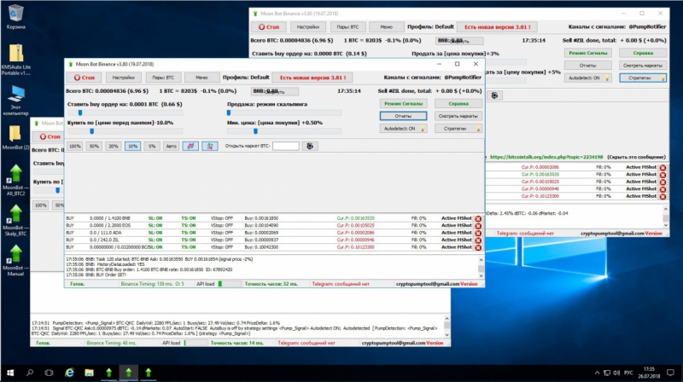Switch keyboard language via РУС indicator
The image size is (683, 382).
pyautogui.click(x=628, y=373)
